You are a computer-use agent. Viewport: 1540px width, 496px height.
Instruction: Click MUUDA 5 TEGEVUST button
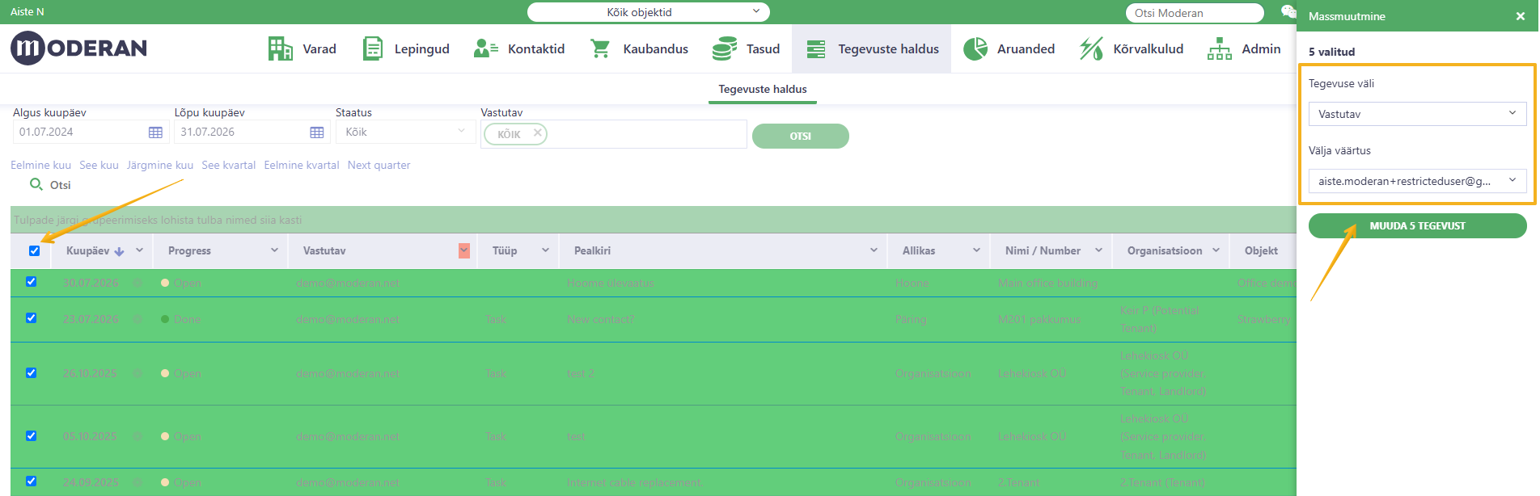[1418, 226]
